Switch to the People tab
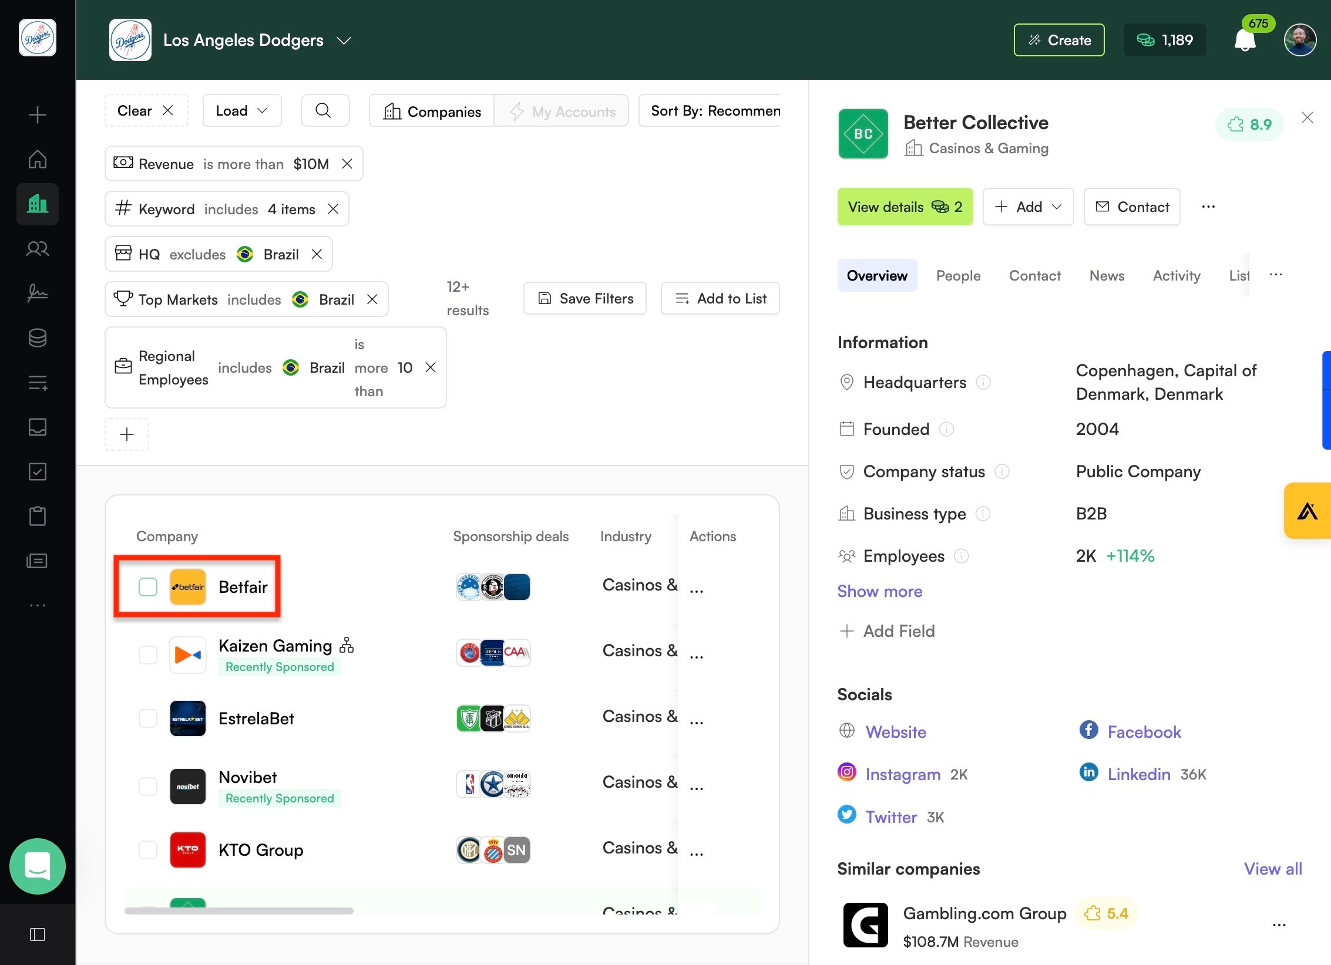Viewport: 1331px width, 965px height. tap(958, 275)
